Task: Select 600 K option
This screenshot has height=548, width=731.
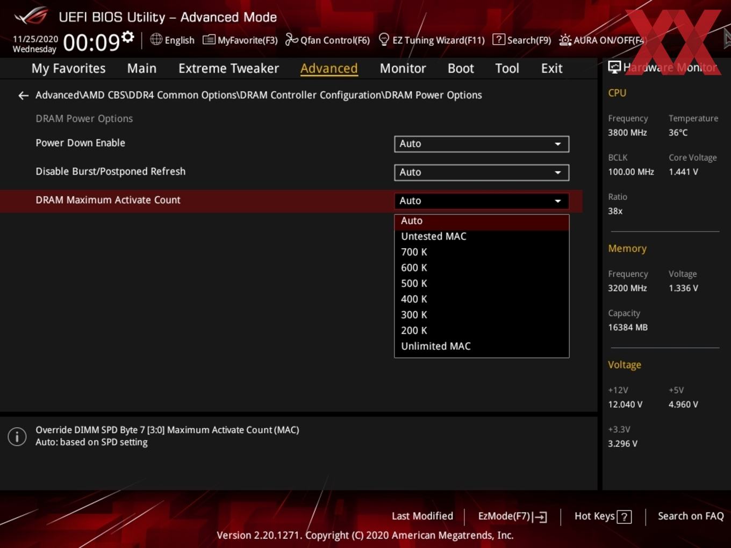Action: coord(482,268)
